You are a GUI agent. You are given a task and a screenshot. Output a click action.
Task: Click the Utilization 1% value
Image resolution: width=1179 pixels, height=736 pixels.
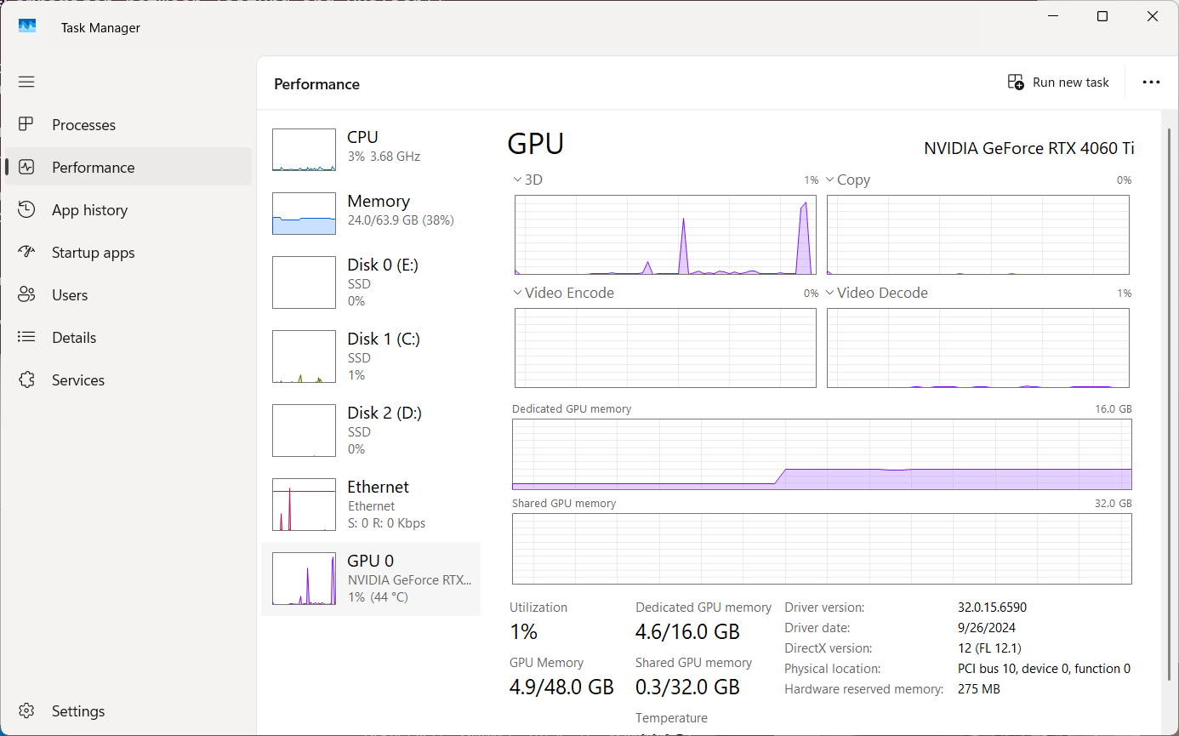coord(524,632)
